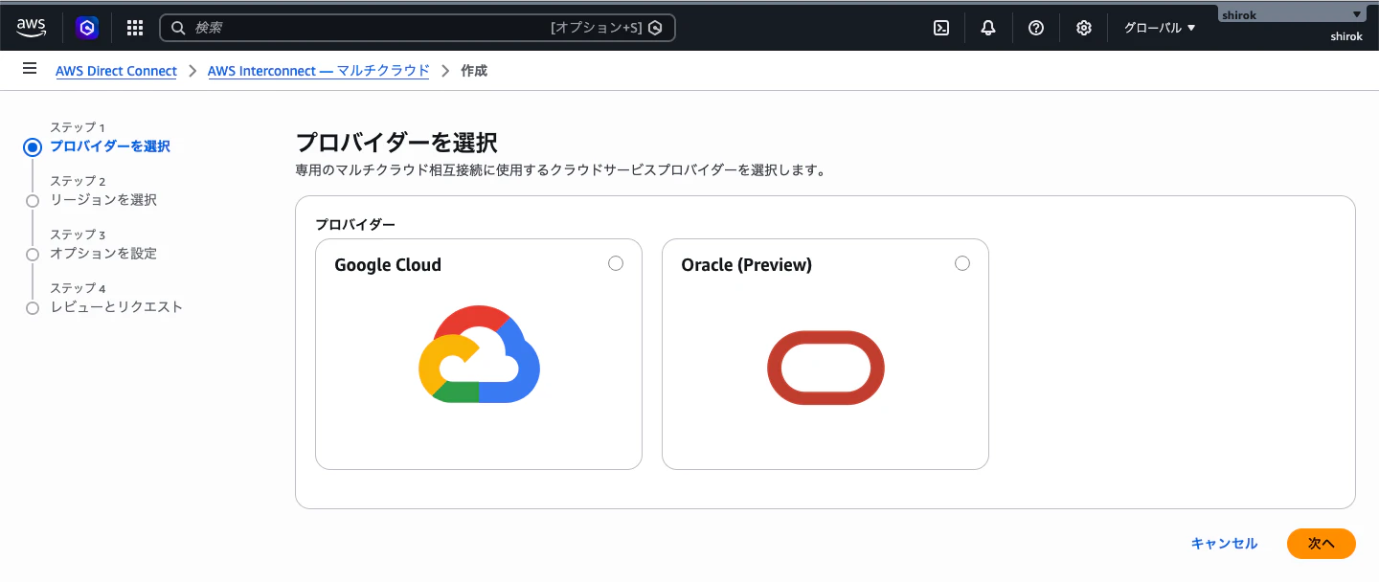Click the ステップ 3 label

(x=78, y=235)
